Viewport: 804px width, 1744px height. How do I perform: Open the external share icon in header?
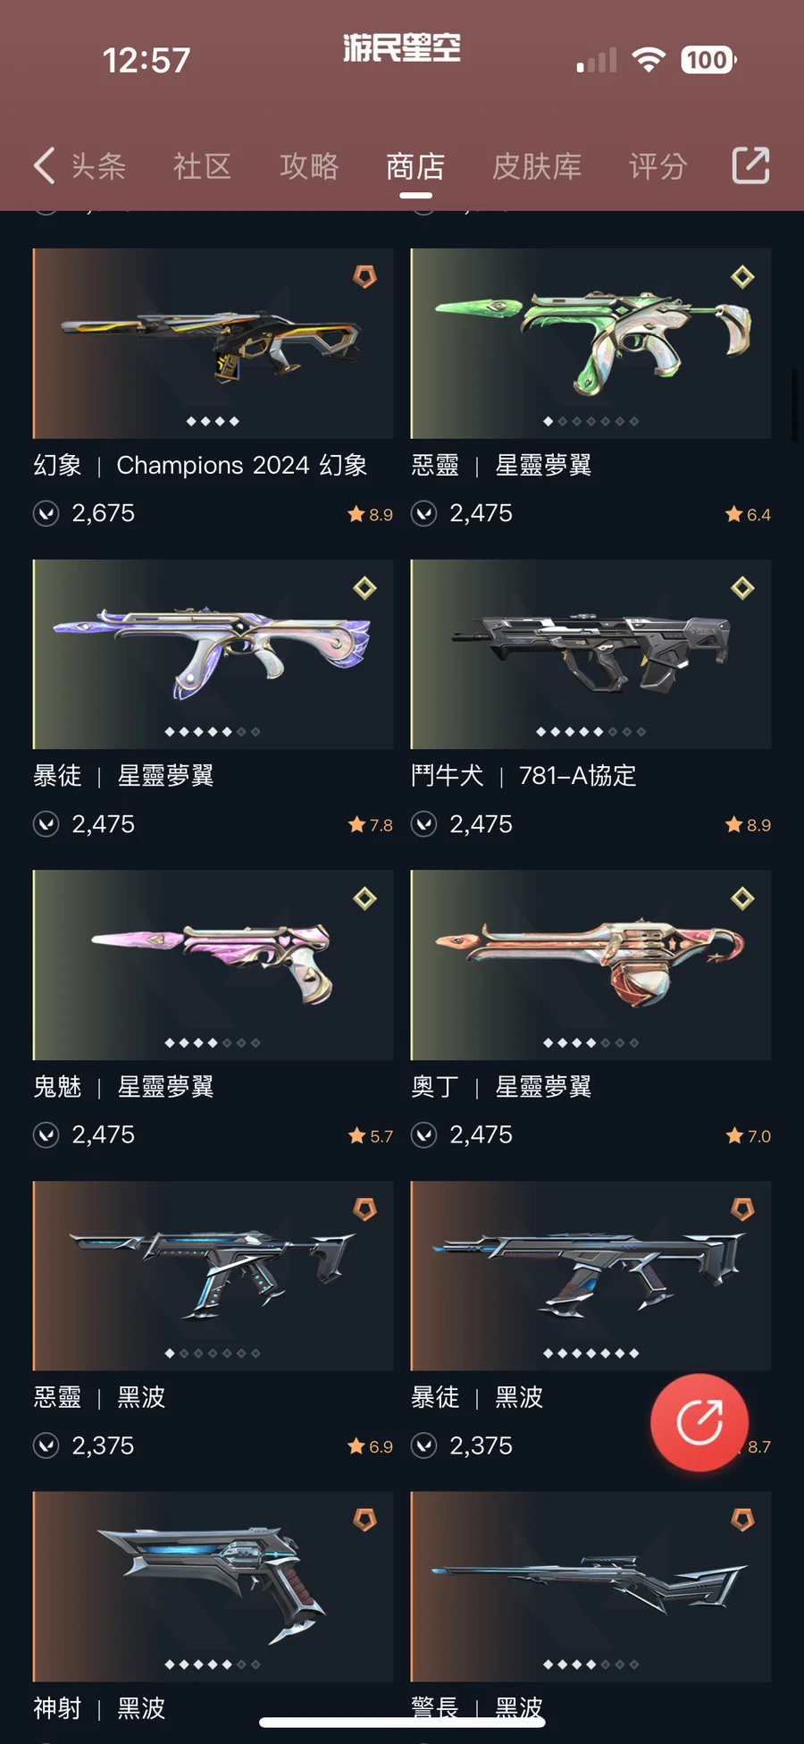(x=750, y=165)
